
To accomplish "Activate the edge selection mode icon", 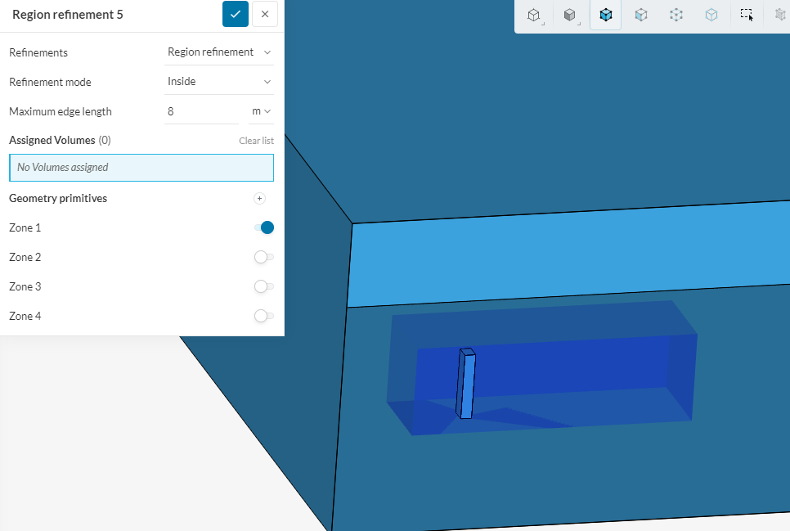I will (711, 15).
